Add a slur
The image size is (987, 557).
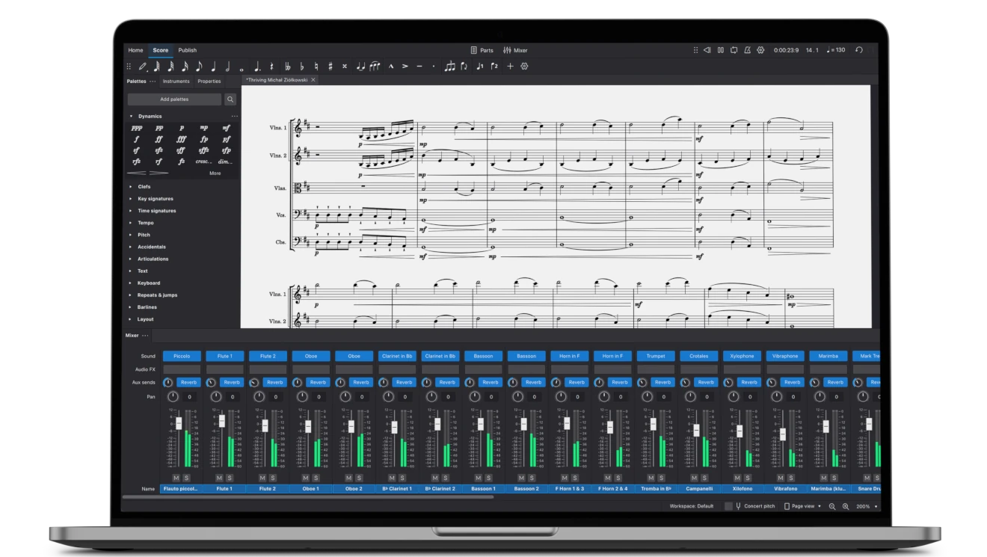coord(375,66)
